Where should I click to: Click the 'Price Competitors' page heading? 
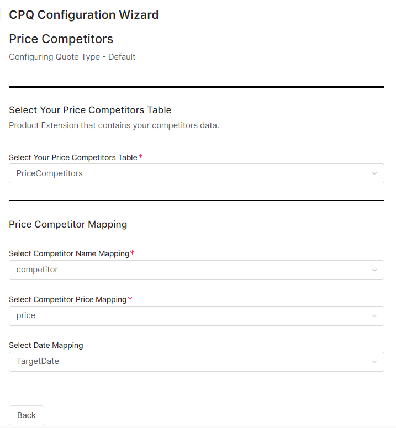[x=61, y=39]
